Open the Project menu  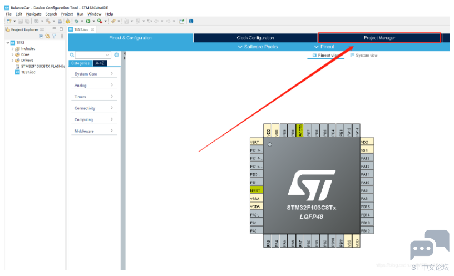click(x=67, y=14)
